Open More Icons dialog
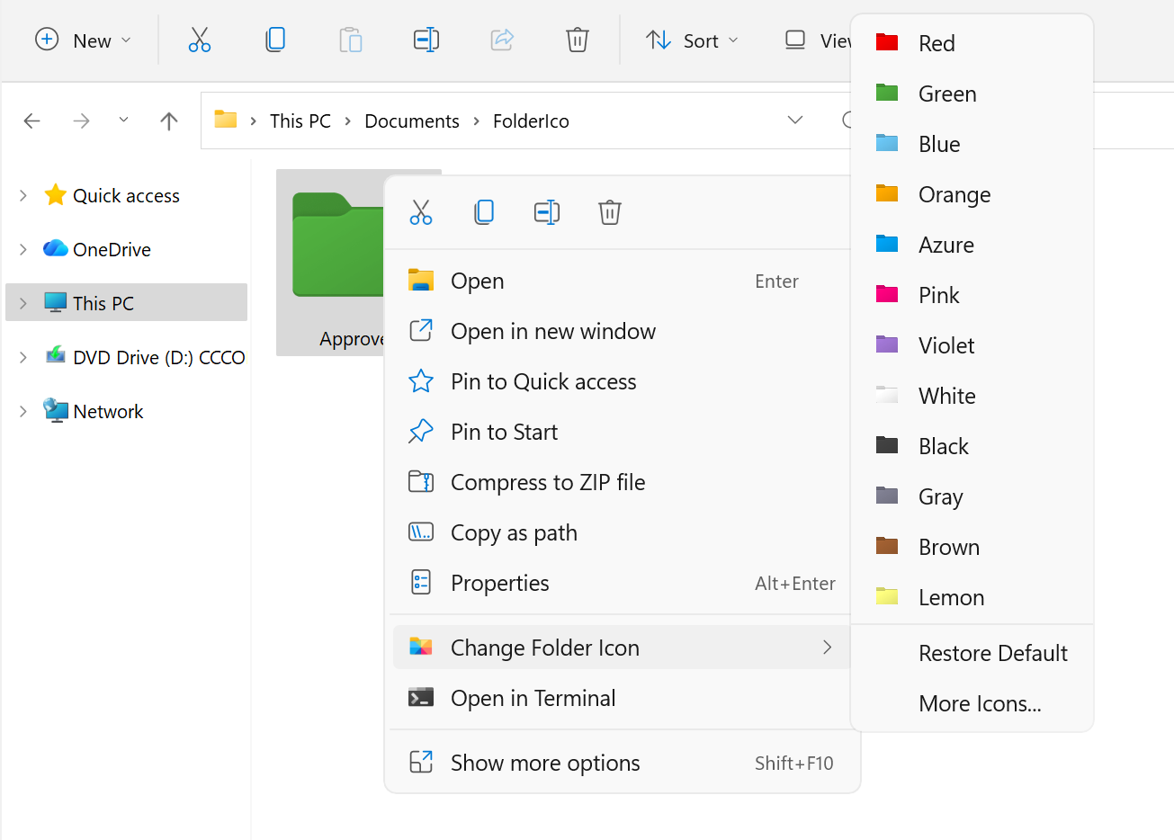 pos(980,703)
